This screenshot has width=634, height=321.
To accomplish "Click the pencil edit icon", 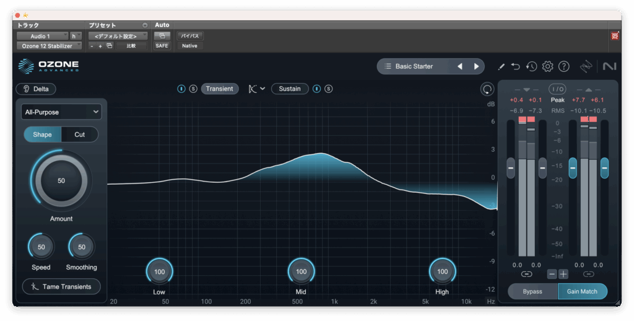I will pos(502,66).
